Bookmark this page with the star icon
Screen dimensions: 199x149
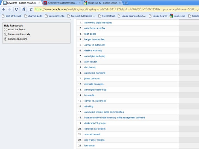coord(31,9)
